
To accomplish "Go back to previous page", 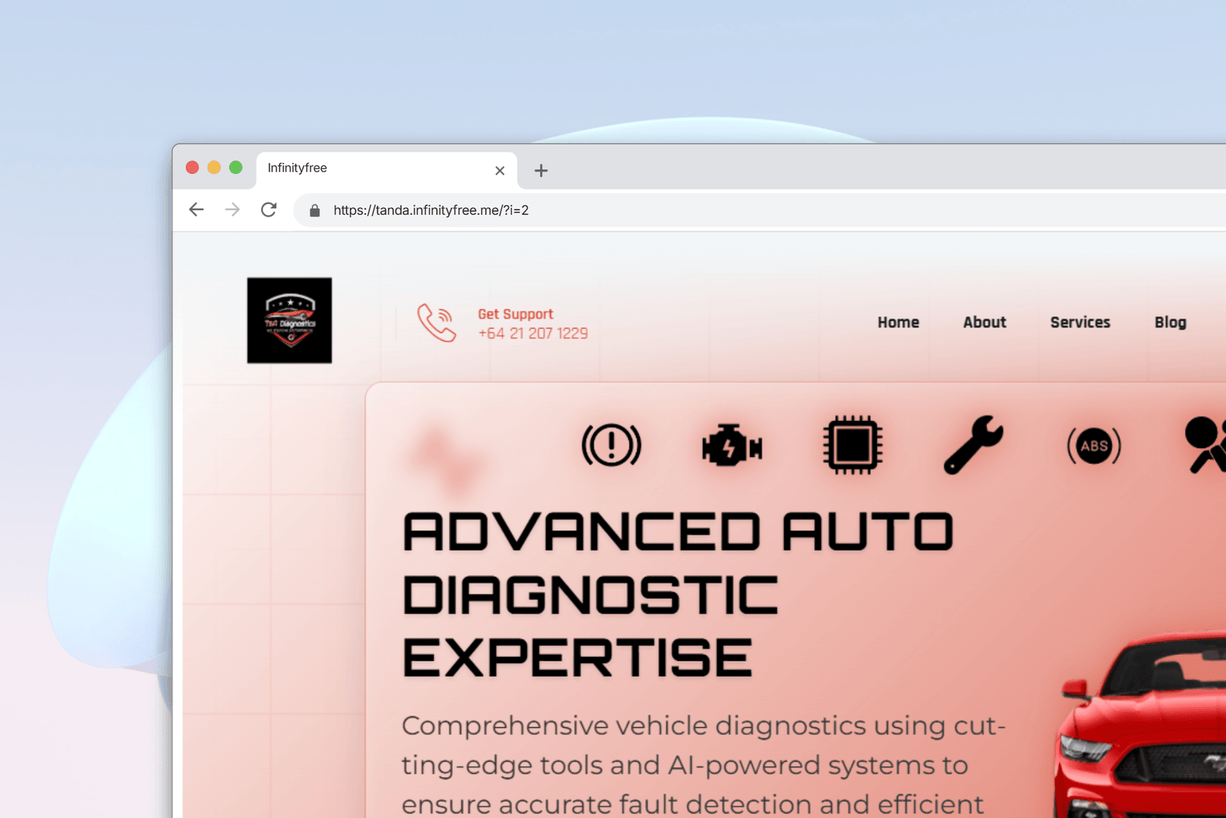I will (196, 210).
